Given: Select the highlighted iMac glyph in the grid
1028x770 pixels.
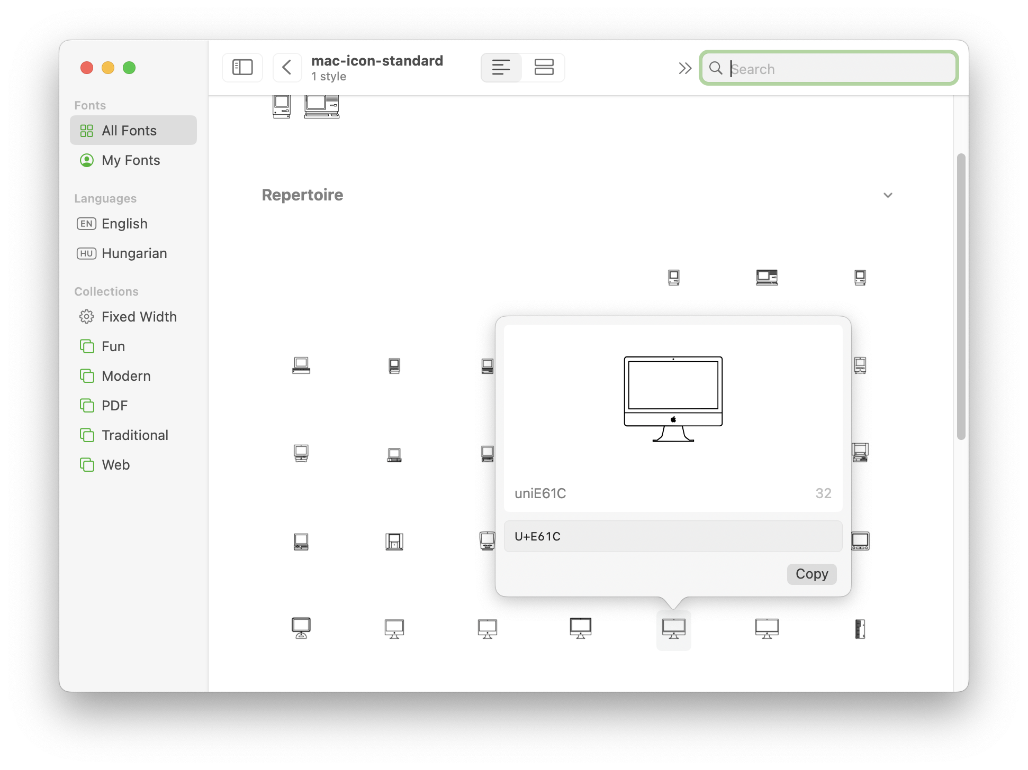Looking at the screenshot, I should [x=673, y=629].
